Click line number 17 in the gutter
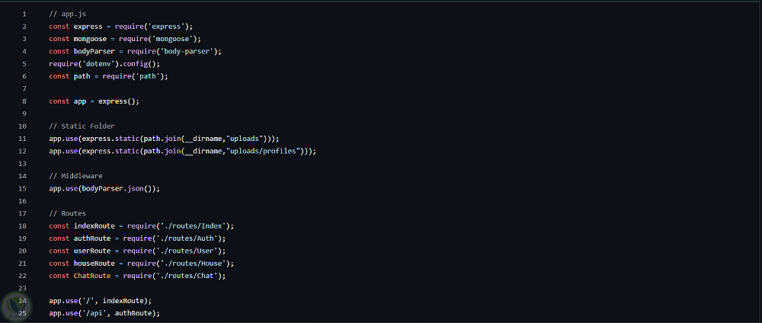This screenshot has width=762, height=323. click(23, 213)
